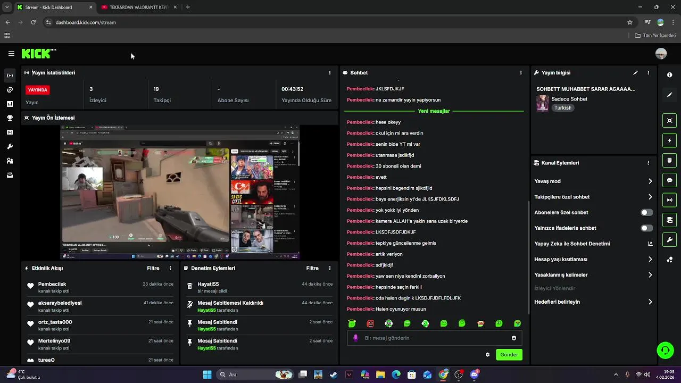Open the community users icon in left sidebar
This screenshot has height=383, width=681.
tap(10, 161)
